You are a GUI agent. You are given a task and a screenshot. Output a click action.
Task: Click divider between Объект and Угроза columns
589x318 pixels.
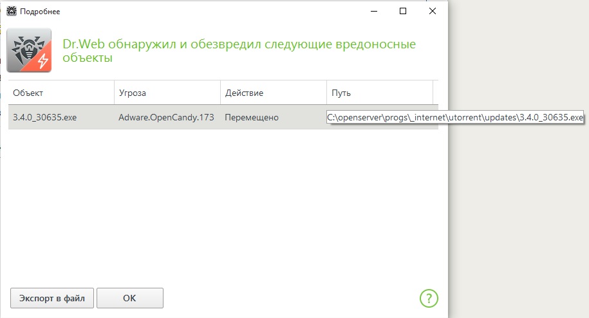tap(115, 93)
